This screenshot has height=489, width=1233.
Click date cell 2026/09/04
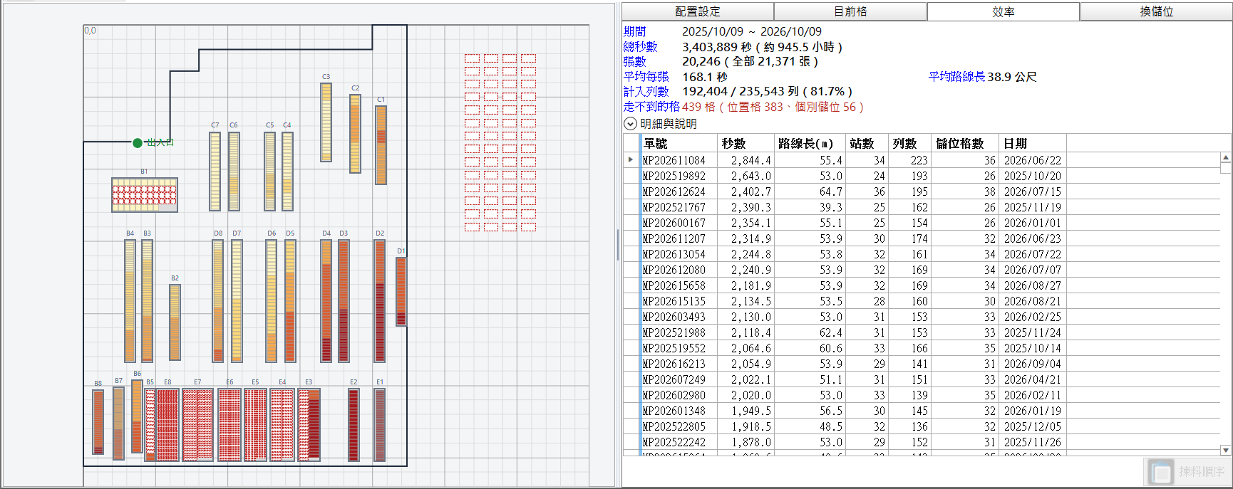tap(1033, 364)
